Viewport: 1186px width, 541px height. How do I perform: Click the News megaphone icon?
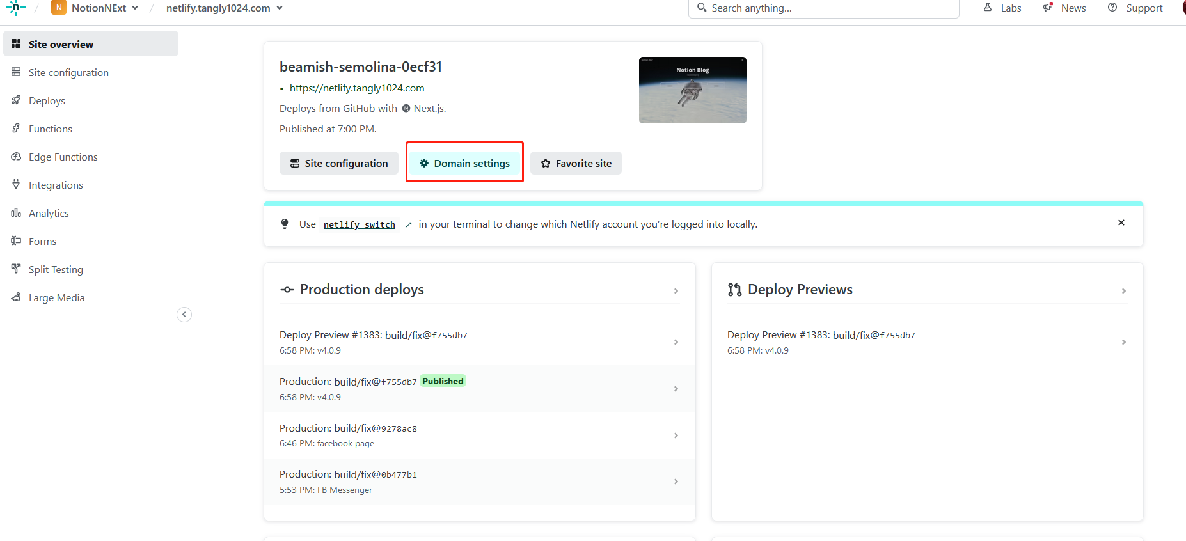pos(1048,7)
